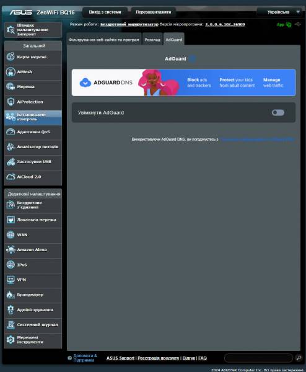Viewport: 306px width, 372px height.
Task: Click the search magnifier icon at bottom
Action: click(299, 358)
